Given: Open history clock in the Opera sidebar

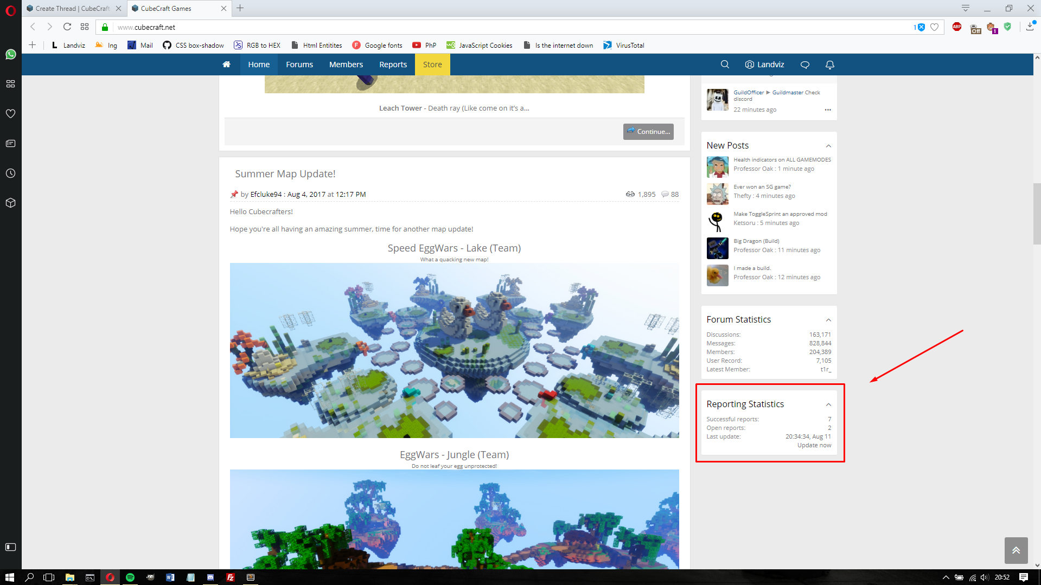Looking at the screenshot, I should point(11,173).
